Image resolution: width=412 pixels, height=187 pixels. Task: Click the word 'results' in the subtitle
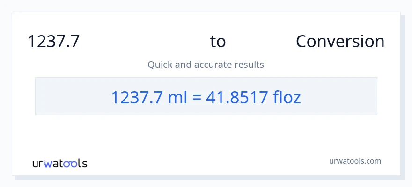pyautogui.click(x=250, y=65)
